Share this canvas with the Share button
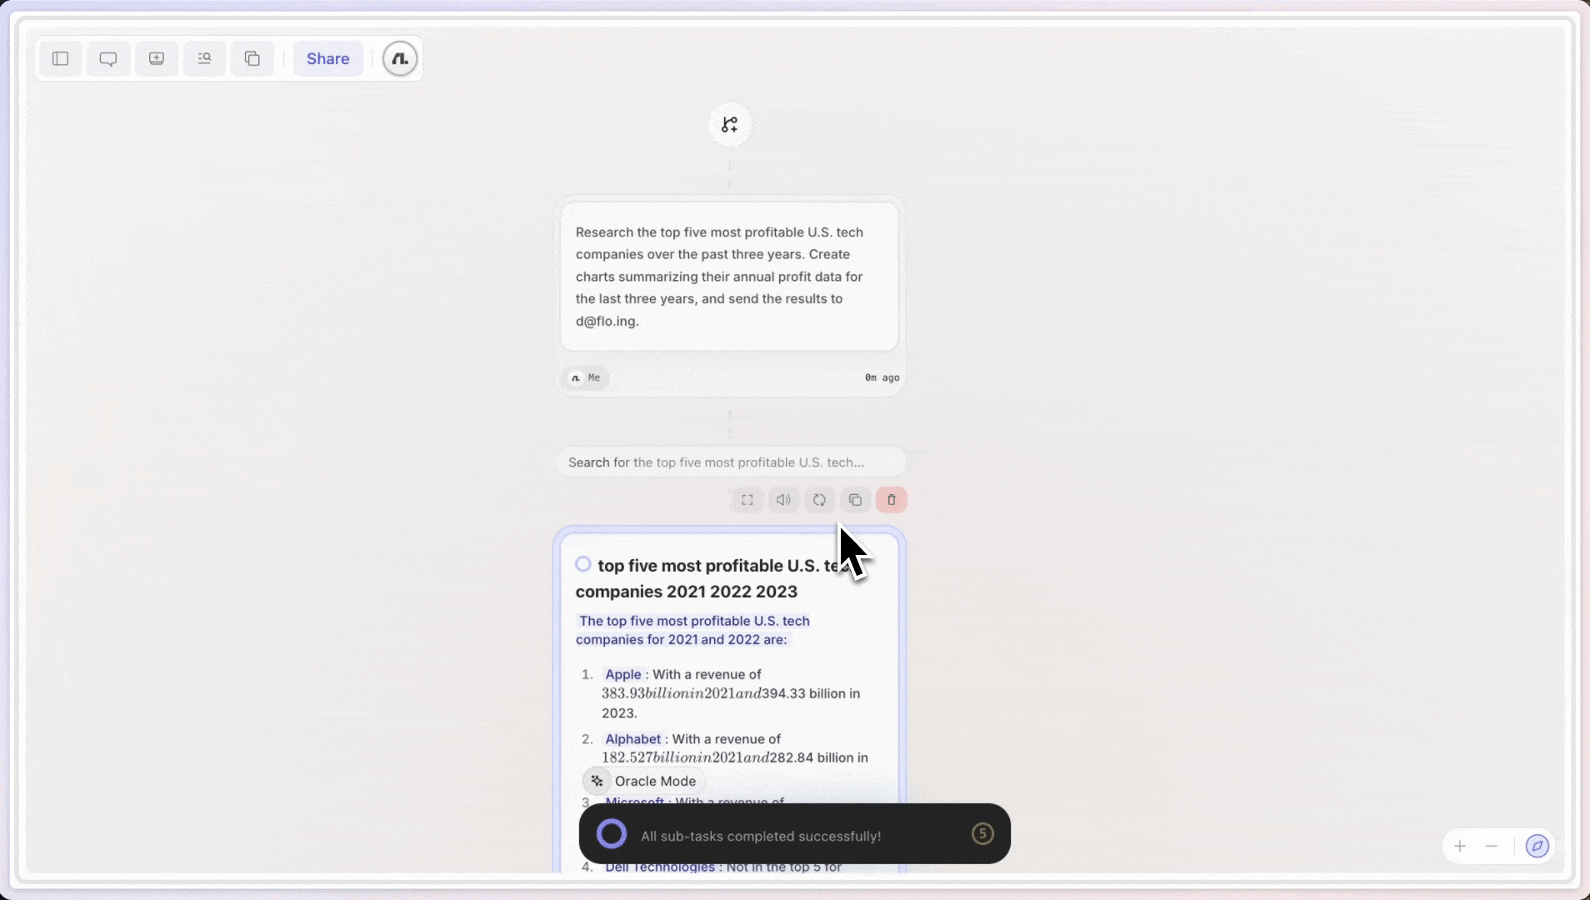 tap(327, 58)
